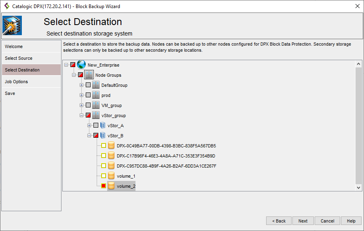Click the New_Enterprise globe icon
Viewport: 364px width, 231px height.
[x=81, y=65]
